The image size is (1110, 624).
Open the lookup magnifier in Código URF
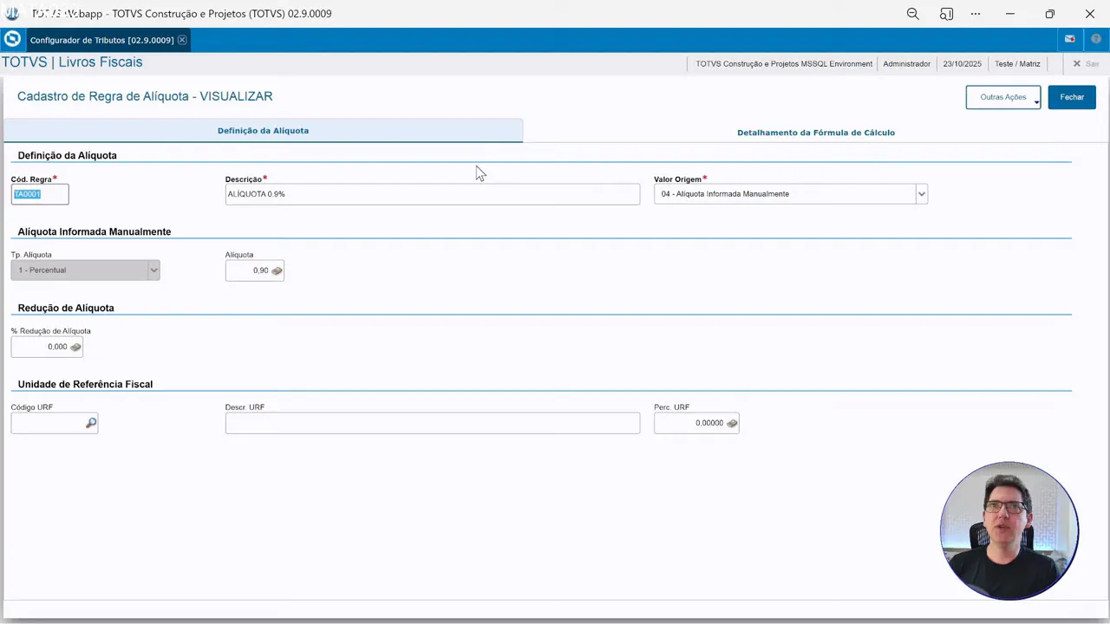(x=91, y=423)
